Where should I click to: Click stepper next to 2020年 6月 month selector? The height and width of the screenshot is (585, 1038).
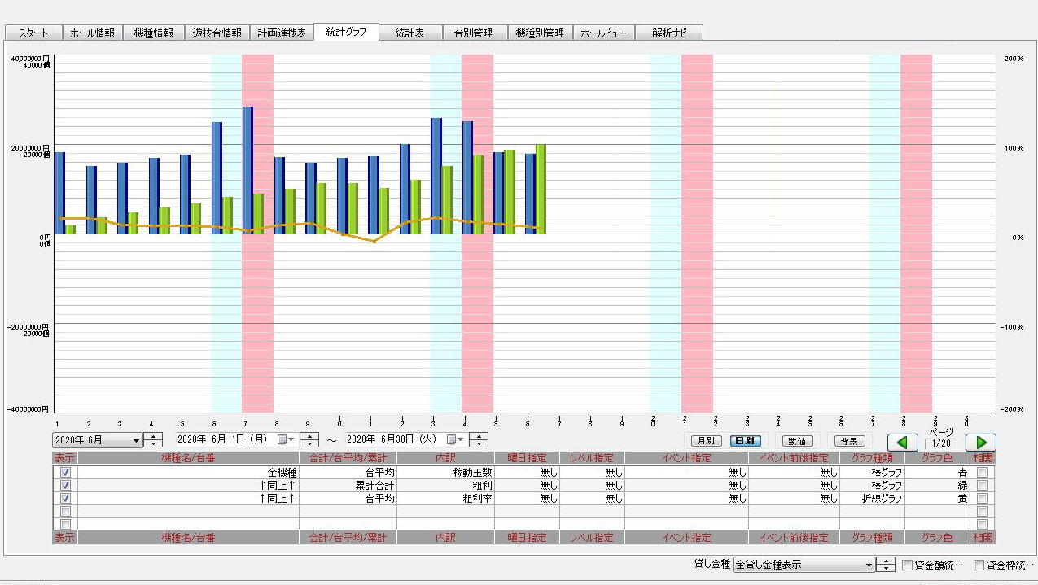(x=153, y=440)
